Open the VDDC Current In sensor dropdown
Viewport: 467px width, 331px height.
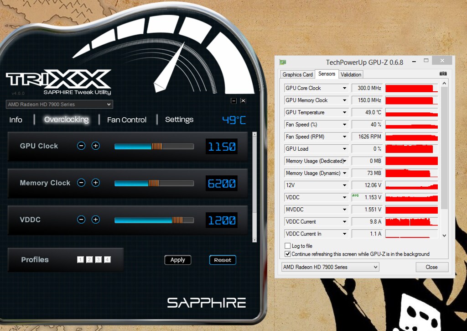point(345,234)
